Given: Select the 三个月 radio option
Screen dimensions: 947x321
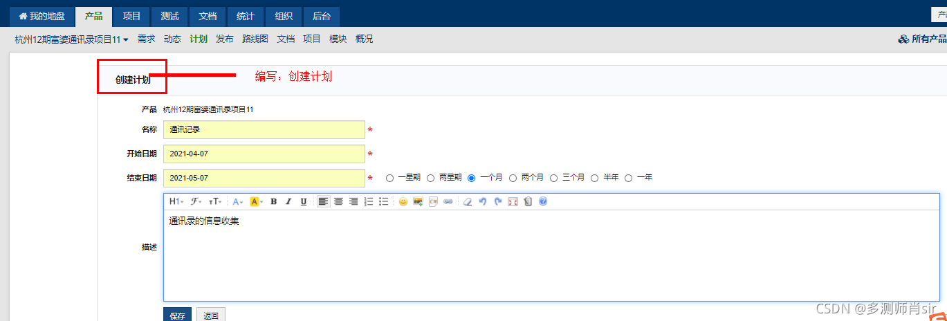Looking at the screenshot, I should coord(554,178).
